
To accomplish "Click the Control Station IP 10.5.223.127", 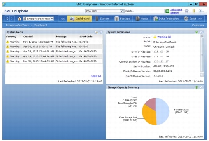I will point(161,61).
